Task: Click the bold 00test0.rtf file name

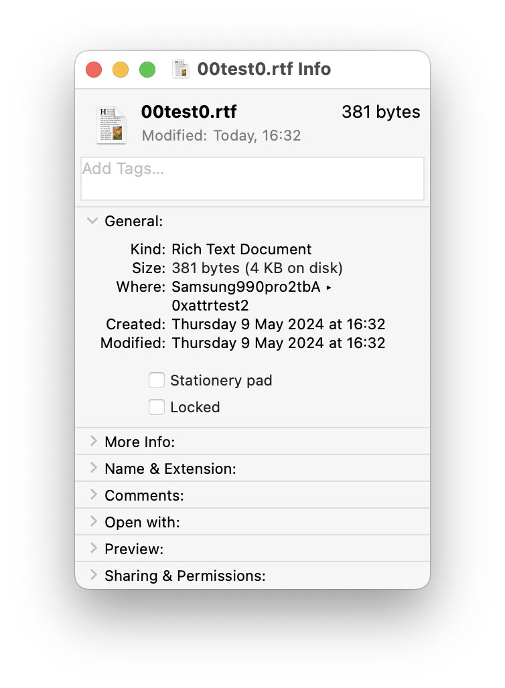Action: coord(189,112)
